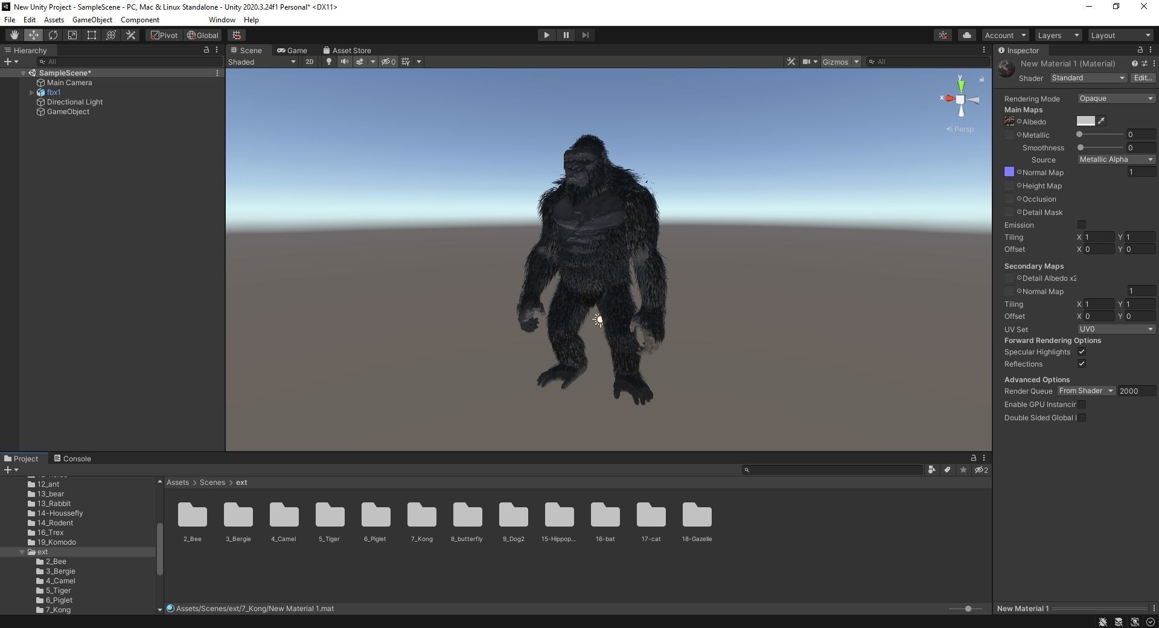
Task: Click the Step frame button
Action: point(585,35)
